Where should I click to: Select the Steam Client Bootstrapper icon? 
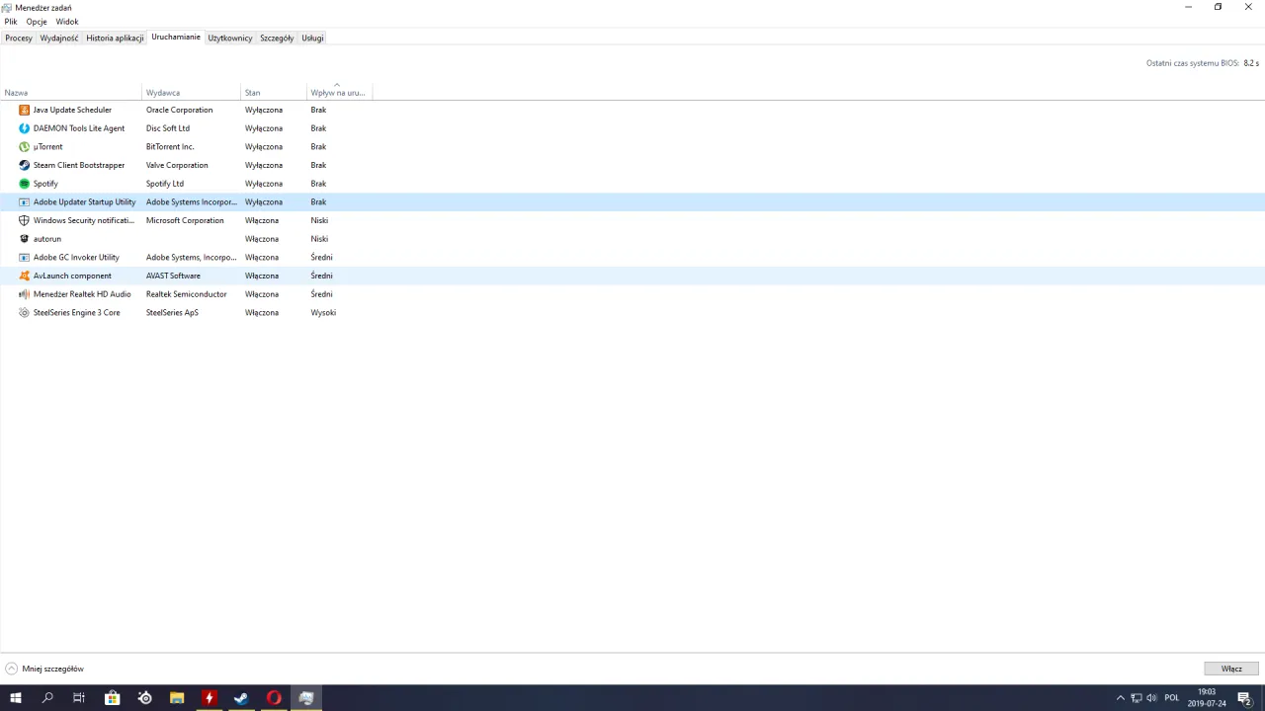[25, 165]
